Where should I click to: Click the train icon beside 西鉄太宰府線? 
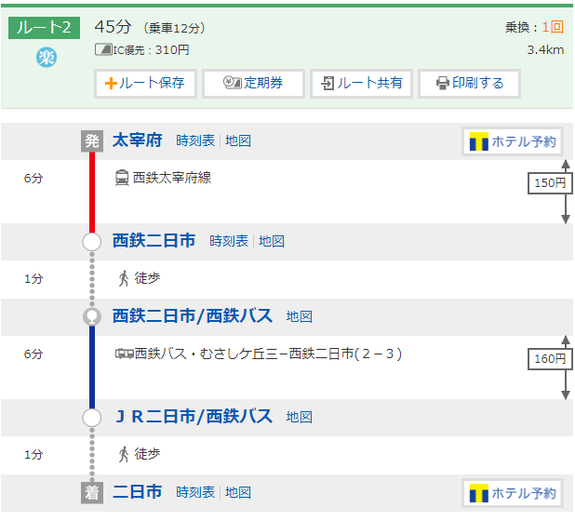coord(122,178)
